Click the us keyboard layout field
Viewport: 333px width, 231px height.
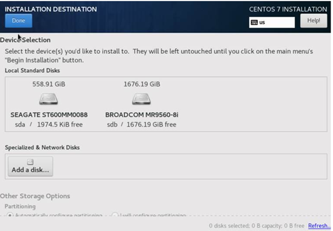pyautogui.click(x=272, y=22)
